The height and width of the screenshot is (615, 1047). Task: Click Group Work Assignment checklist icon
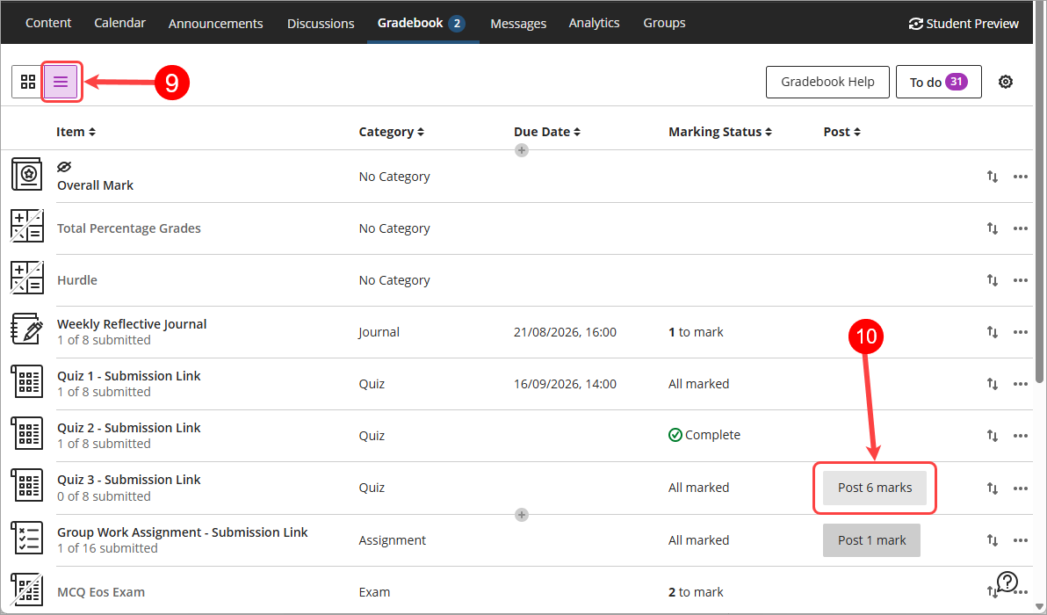[x=26, y=539]
